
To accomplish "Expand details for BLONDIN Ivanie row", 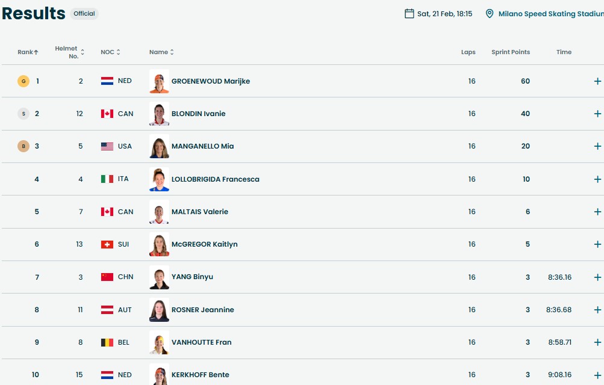I will pos(597,114).
